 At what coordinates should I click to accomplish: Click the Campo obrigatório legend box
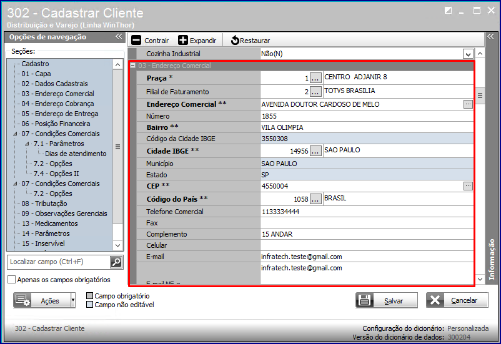tap(90, 296)
